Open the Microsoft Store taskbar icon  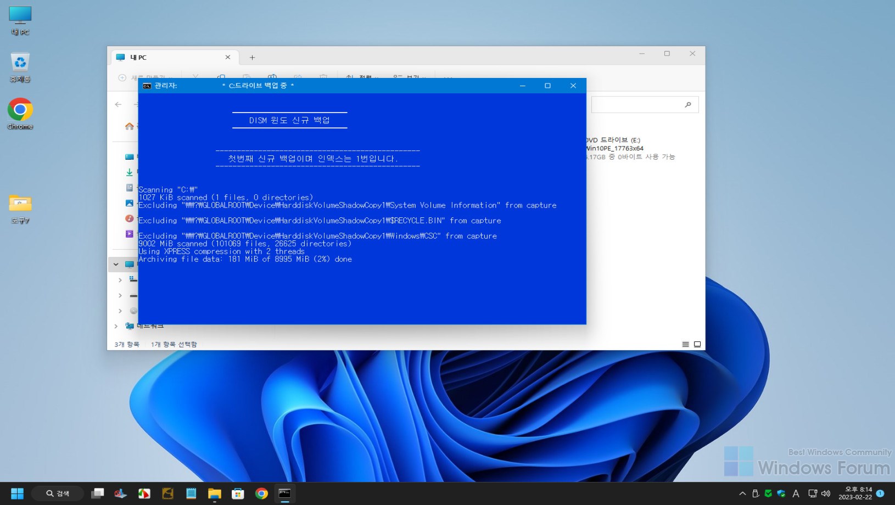coord(238,493)
